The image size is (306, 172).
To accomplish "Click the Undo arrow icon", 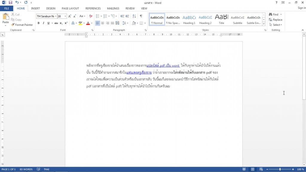I will (x=17, y=2).
